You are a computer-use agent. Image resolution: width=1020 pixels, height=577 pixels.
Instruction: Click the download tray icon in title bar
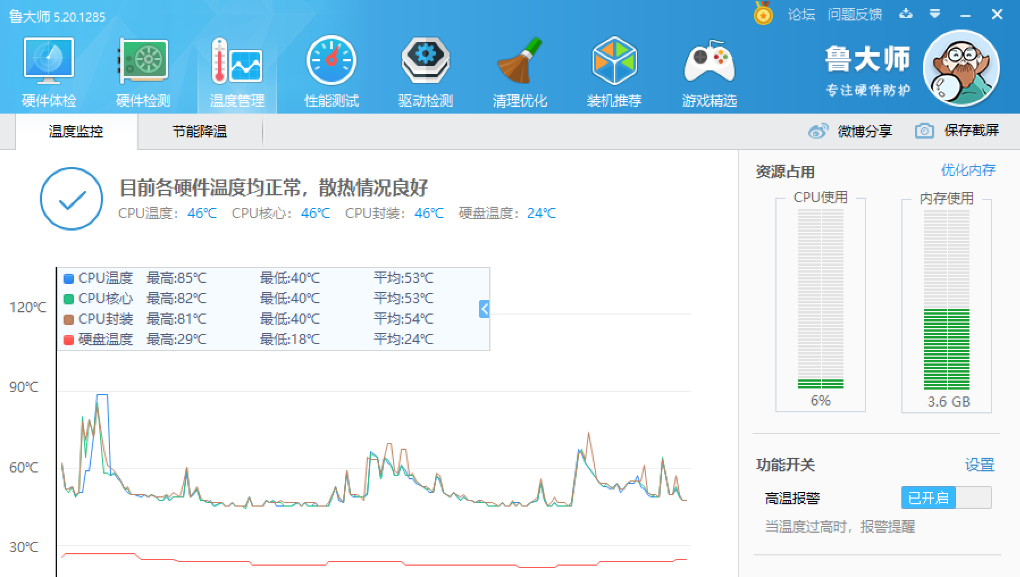click(906, 13)
